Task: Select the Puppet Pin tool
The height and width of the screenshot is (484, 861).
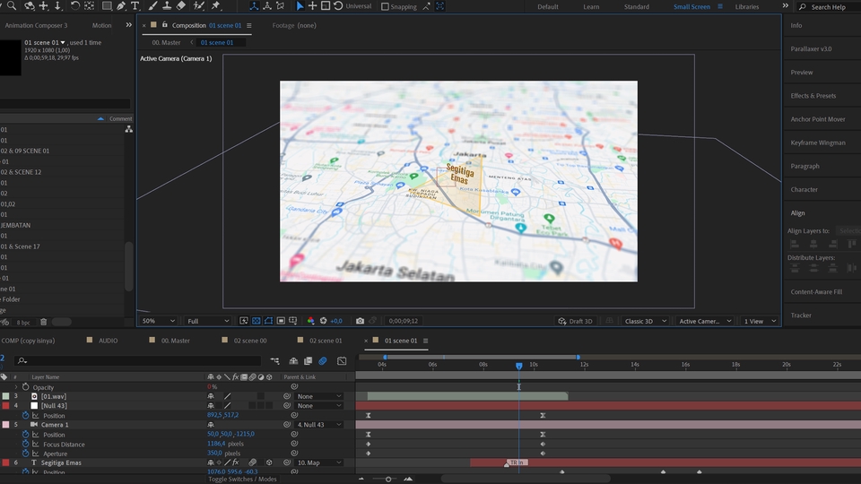Action: [x=216, y=5]
